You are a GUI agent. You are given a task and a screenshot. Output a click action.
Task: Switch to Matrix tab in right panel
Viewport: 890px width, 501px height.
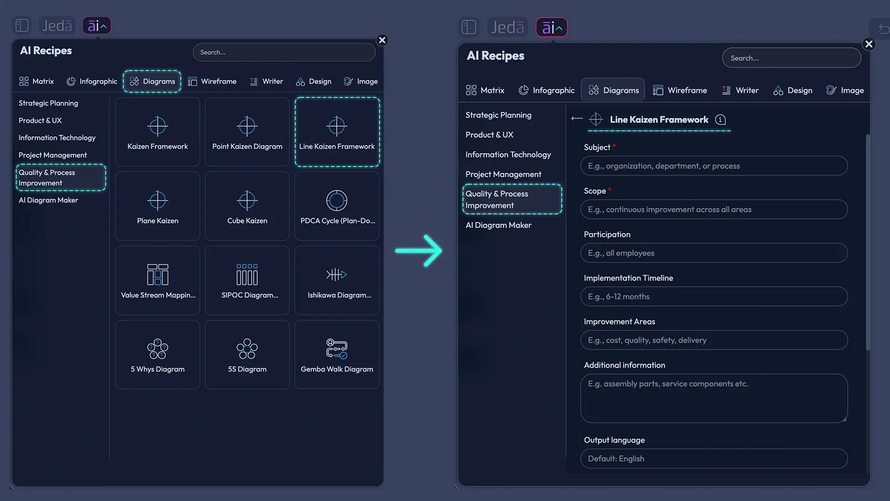(x=485, y=90)
